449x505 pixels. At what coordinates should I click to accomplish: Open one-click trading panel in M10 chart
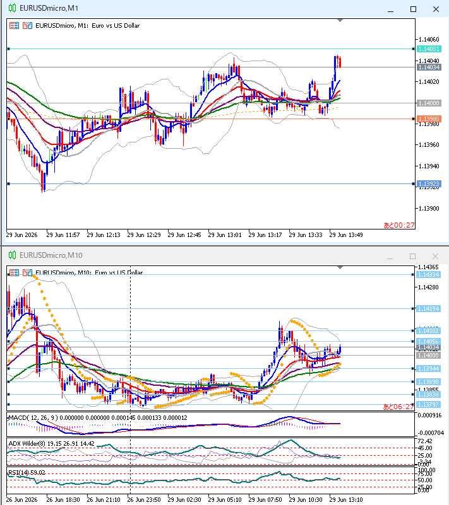[x=14, y=273]
